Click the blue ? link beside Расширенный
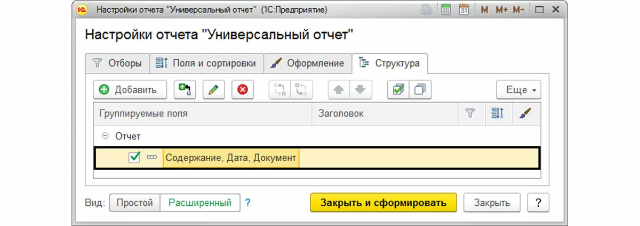Image resolution: width=640 pixels, height=226 pixels. pyautogui.click(x=247, y=203)
